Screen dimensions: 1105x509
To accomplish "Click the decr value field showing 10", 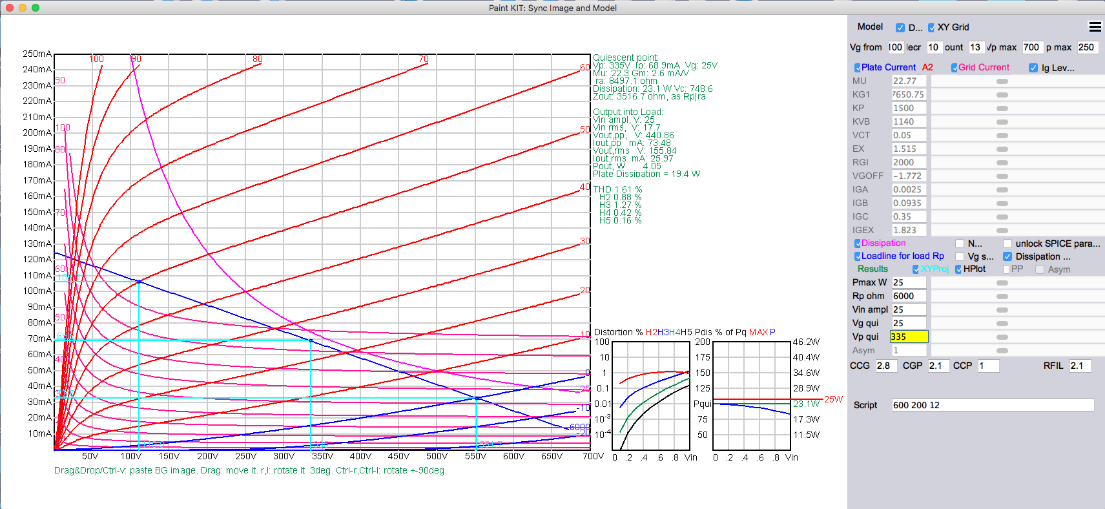I will coord(934,47).
